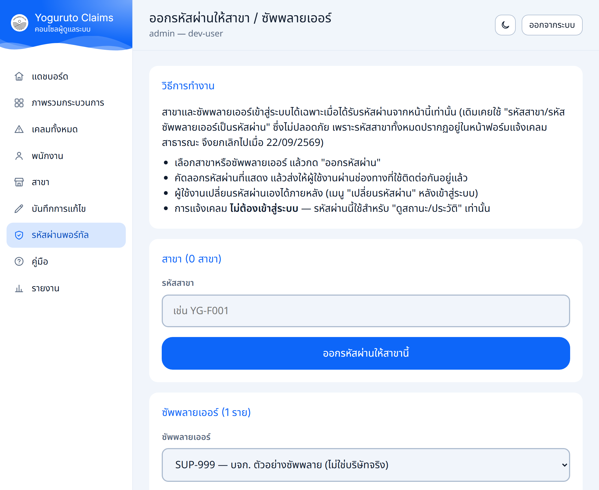Click the admin — dev-user subtitle
The image size is (599, 490).
pyautogui.click(x=186, y=33)
